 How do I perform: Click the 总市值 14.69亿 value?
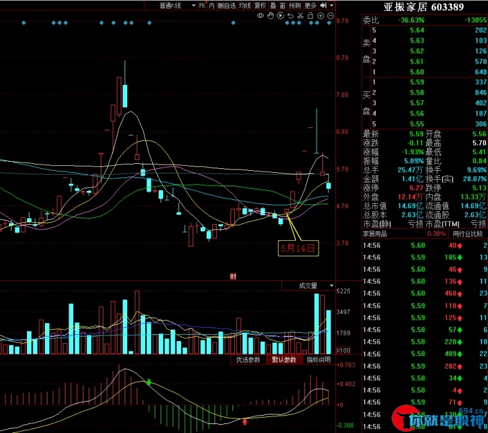pyautogui.click(x=410, y=206)
